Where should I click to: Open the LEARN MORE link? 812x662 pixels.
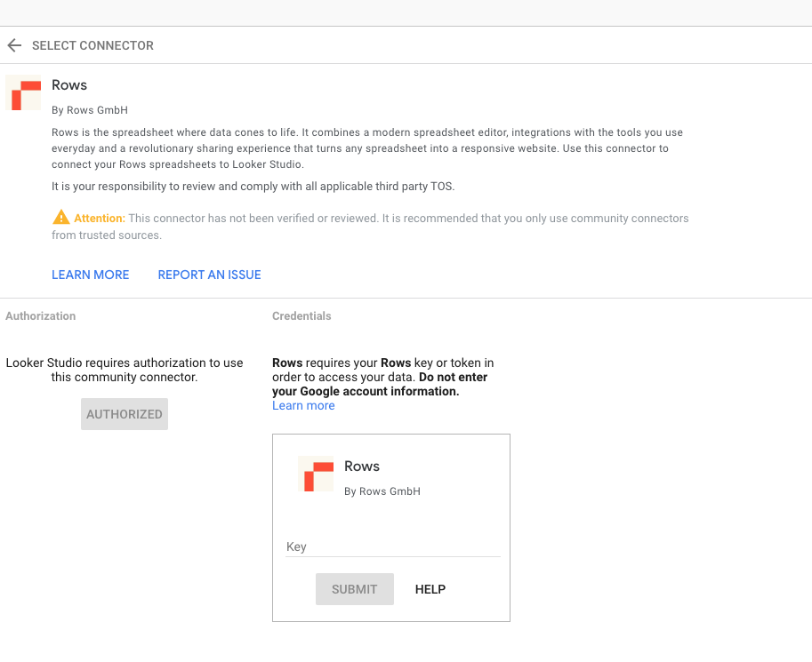coord(90,275)
